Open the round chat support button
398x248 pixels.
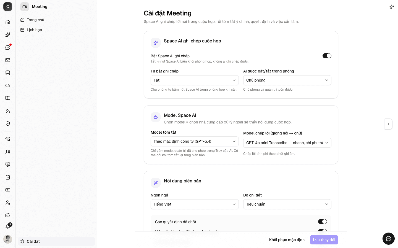point(389,239)
